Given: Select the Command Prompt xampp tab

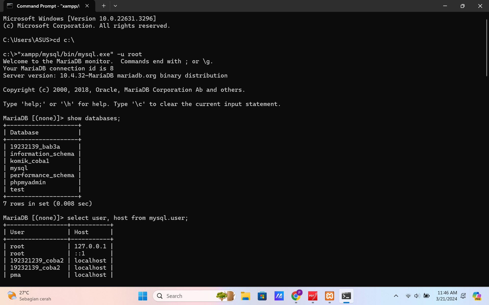Looking at the screenshot, I should pos(46,6).
